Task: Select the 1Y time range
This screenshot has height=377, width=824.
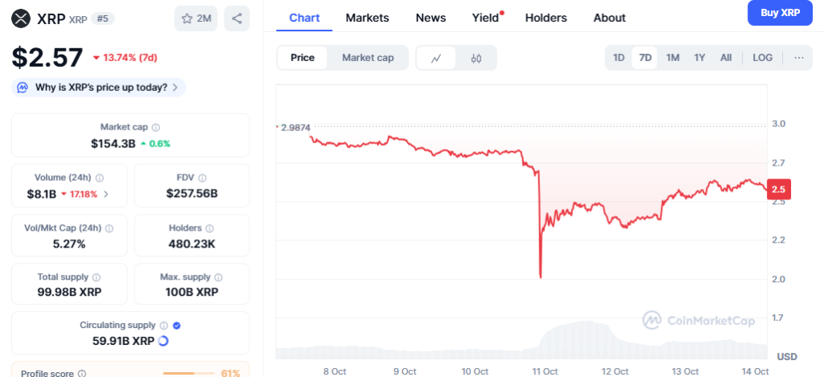Action: coord(700,57)
